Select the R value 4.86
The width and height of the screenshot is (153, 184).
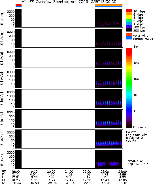[123, 175]
